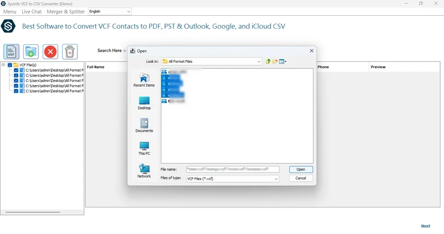Go to Documents in the Open dialog sidebar
The height and width of the screenshot is (234, 444).
144,126
